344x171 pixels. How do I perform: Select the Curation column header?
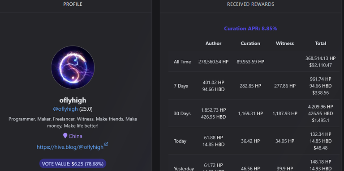tap(250, 43)
